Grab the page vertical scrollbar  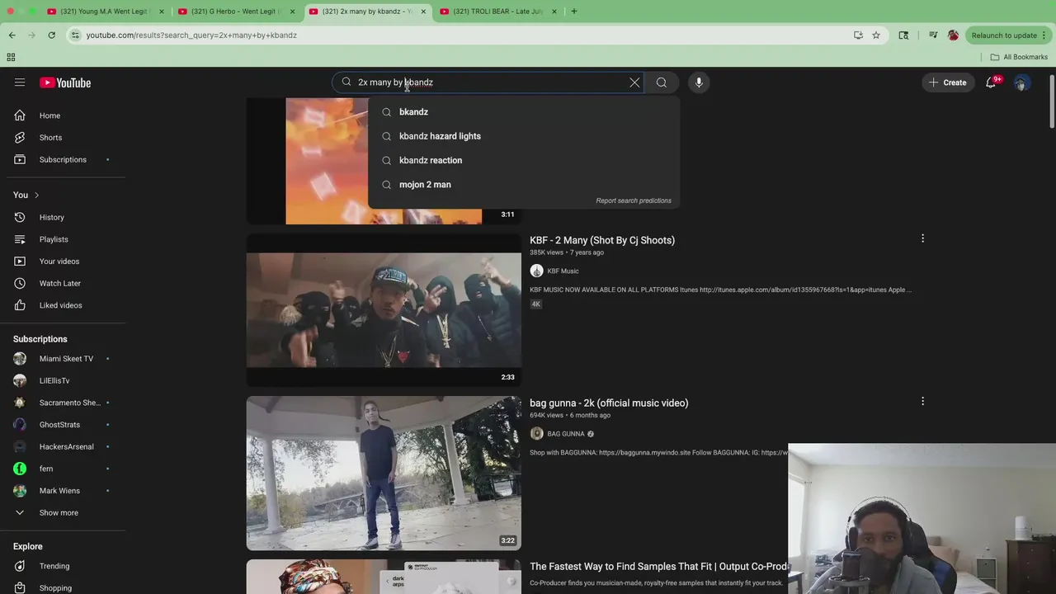pyautogui.click(x=1052, y=101)
